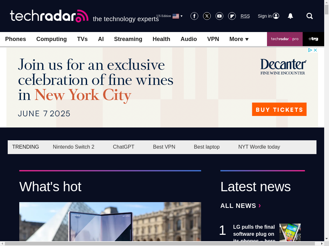The height and width of the screenshot is (246, 329).
Task: Close the Decanter ad banner
Action: (315, 50)
